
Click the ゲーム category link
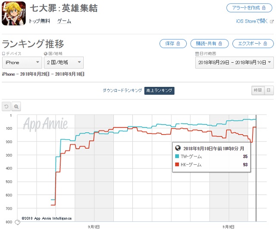pos(64,21)
